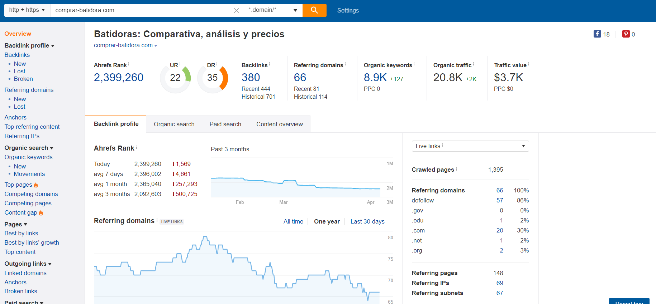656x304 pixels.
Task: Open Top referring content link
Action: (x=32, y=127)
